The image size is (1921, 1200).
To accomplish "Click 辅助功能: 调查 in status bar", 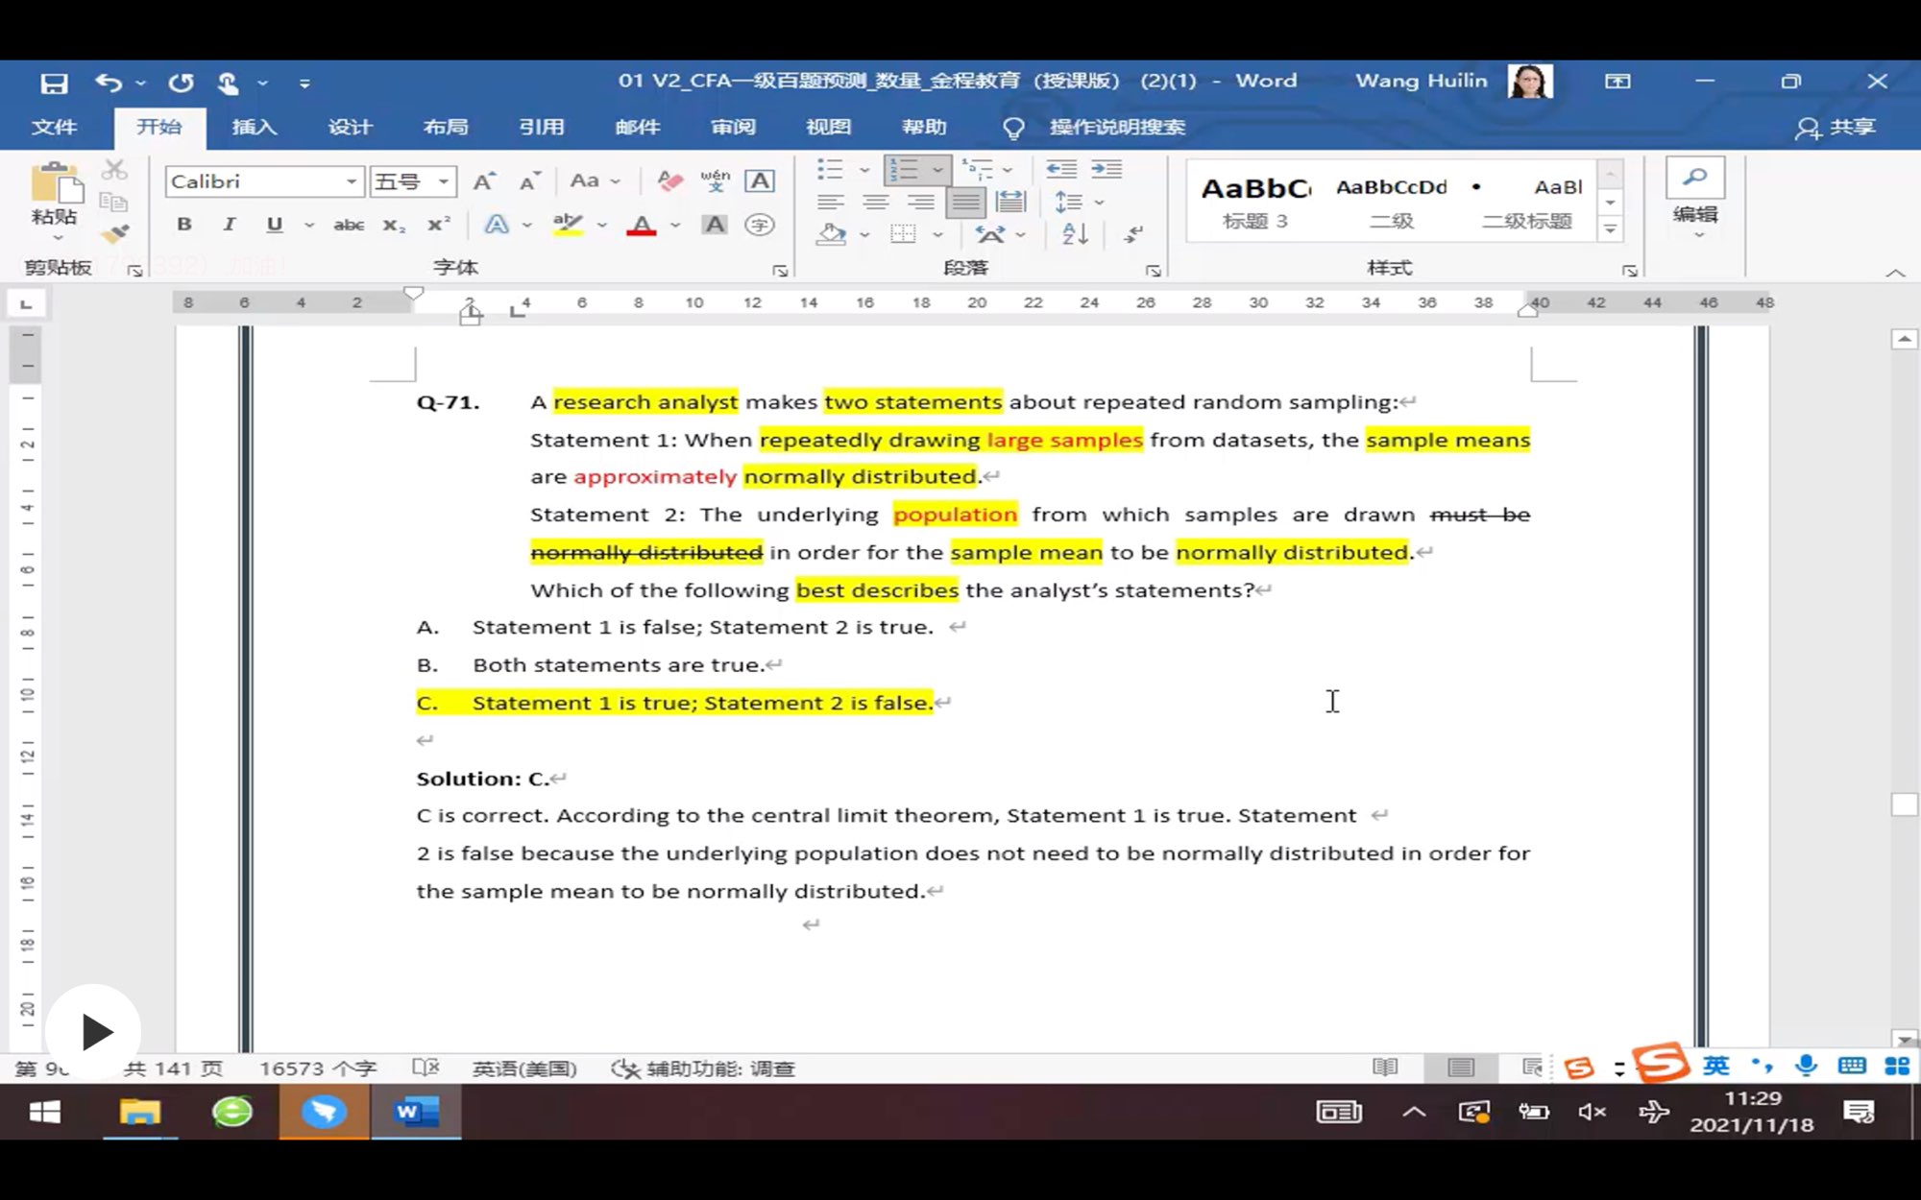I will coord(704,1068).
